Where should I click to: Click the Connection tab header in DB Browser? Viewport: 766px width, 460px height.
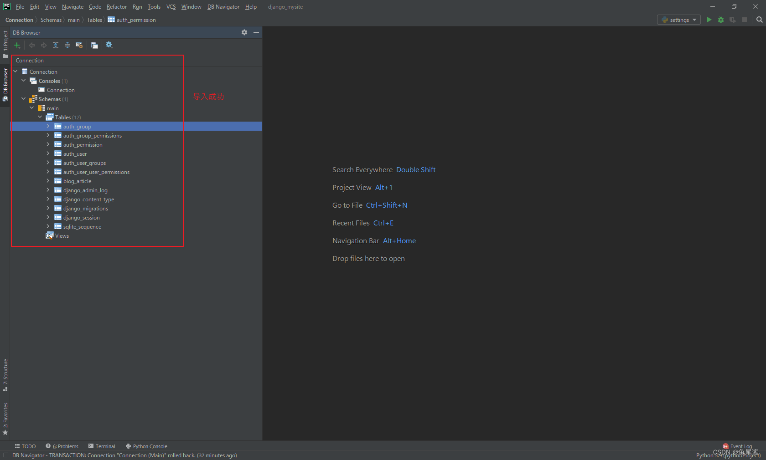30,61
